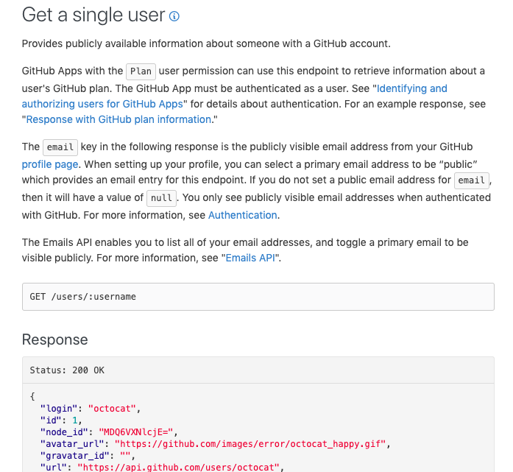The height and width of the screenshot is (472, 513).
Task: Open the "authorizing users for GitHub Apps" link
Action: [102, 104]
